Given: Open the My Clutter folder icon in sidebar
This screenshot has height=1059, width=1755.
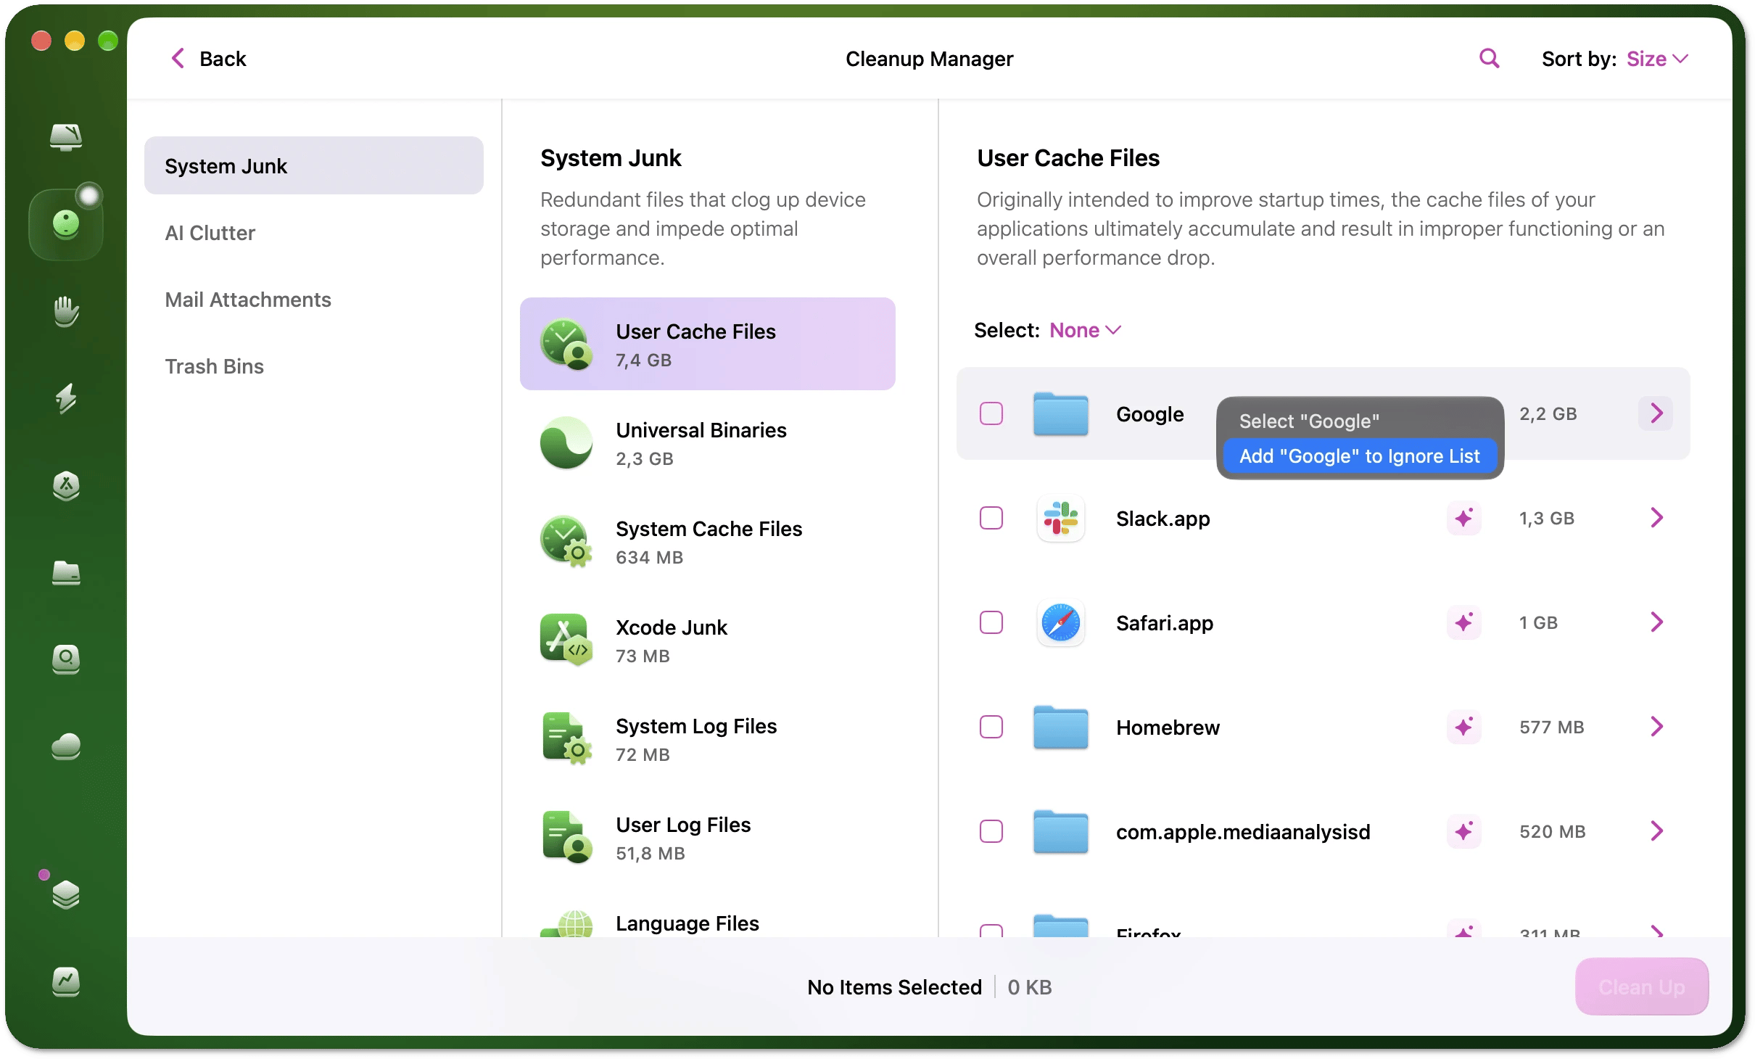Looking at the screenshot, I should point(66,572).
